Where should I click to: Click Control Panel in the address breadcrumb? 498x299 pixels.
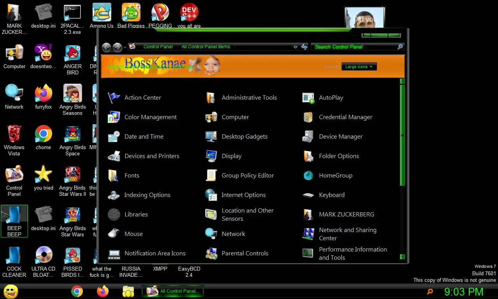click(158, 47)
